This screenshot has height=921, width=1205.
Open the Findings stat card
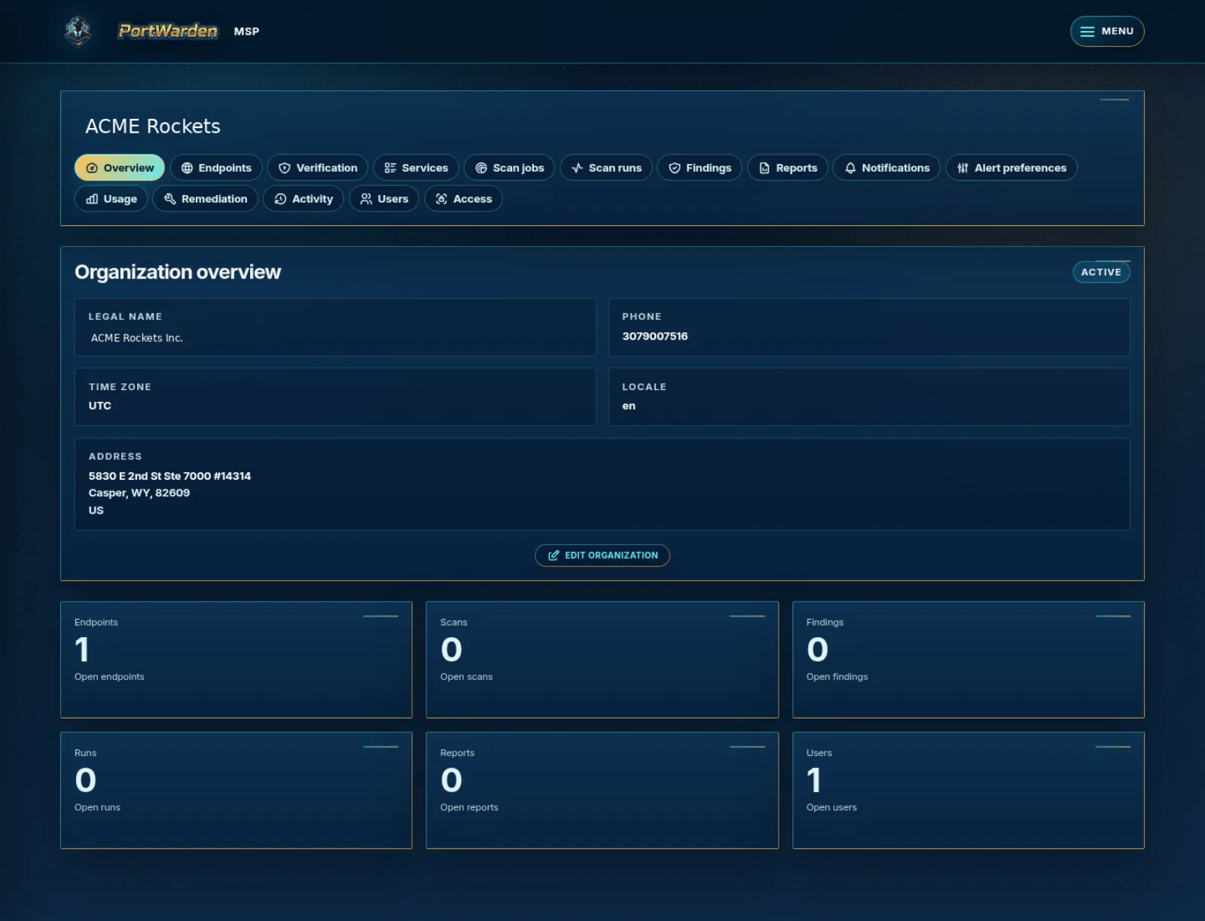969,660
